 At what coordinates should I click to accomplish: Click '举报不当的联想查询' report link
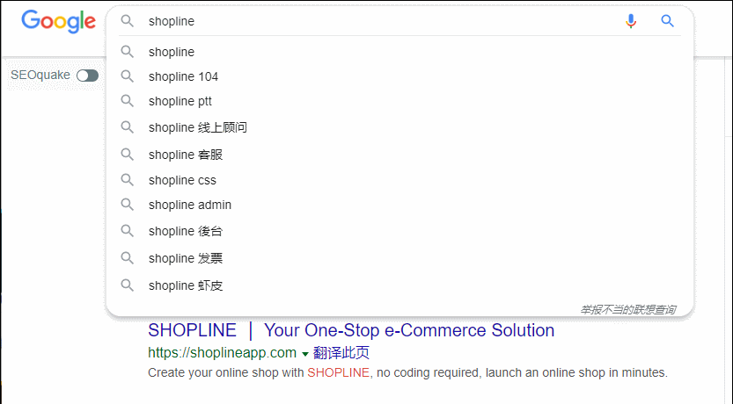tap(628, 310)
